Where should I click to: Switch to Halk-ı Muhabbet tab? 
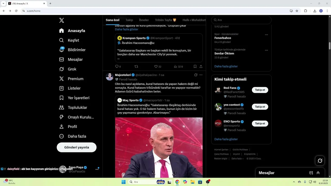coord(194,20)
